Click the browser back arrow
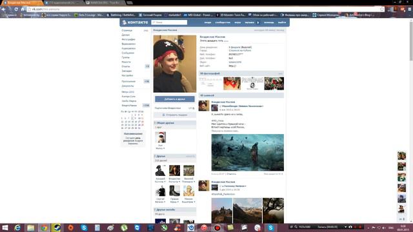 coord(3,9)
